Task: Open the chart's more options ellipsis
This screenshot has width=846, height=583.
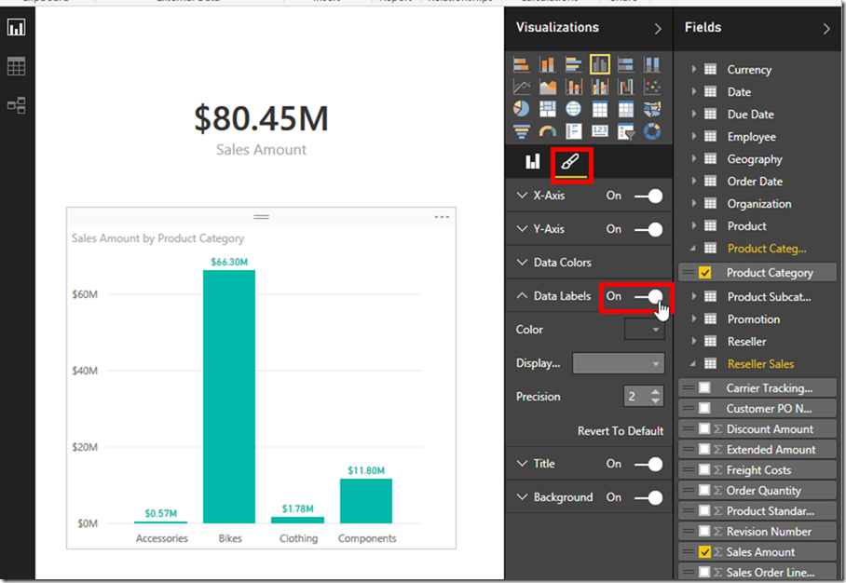Action: [442, 217]
